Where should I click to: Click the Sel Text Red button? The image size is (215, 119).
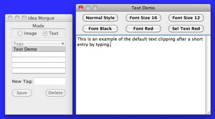coord(186,29)
